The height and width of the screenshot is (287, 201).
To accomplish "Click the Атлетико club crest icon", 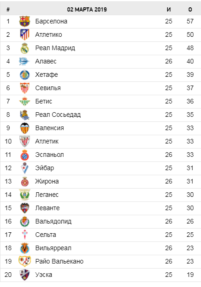I will pos(24,34).
